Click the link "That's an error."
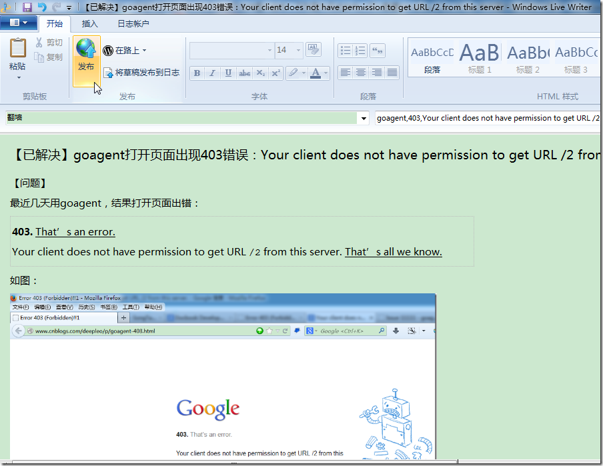Screen dimensions: 603x466 [75, 232]
